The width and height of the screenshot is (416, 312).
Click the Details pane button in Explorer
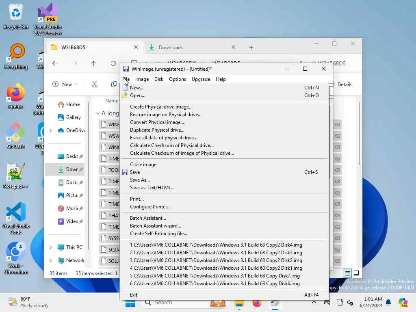coord(341,84)
